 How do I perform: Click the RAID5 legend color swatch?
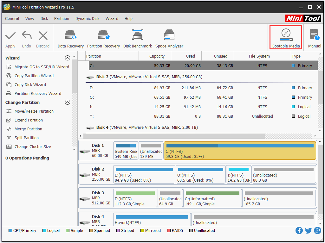point(169,230)
